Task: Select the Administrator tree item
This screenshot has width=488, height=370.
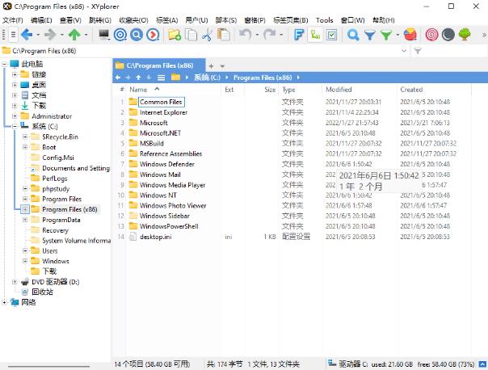Action: [52, 116]
